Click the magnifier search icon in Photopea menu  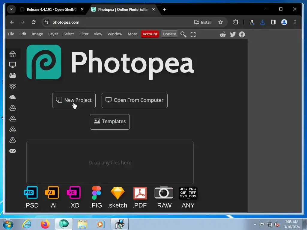pyautogui.click(x=183, y=34)
